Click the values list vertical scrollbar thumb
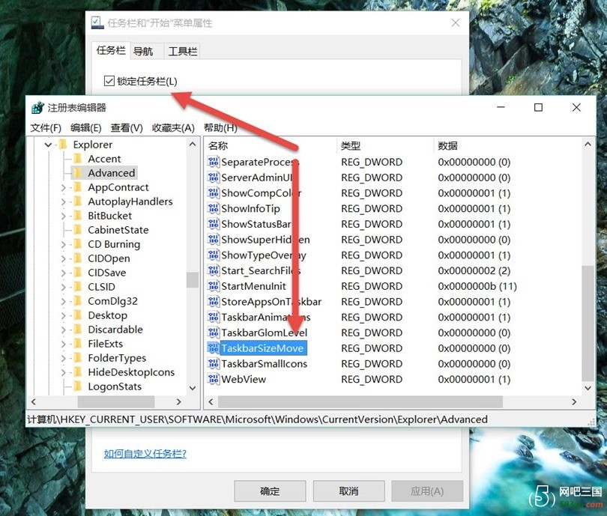The width and height of the screenshot is (607, 516). pos(588,323)
